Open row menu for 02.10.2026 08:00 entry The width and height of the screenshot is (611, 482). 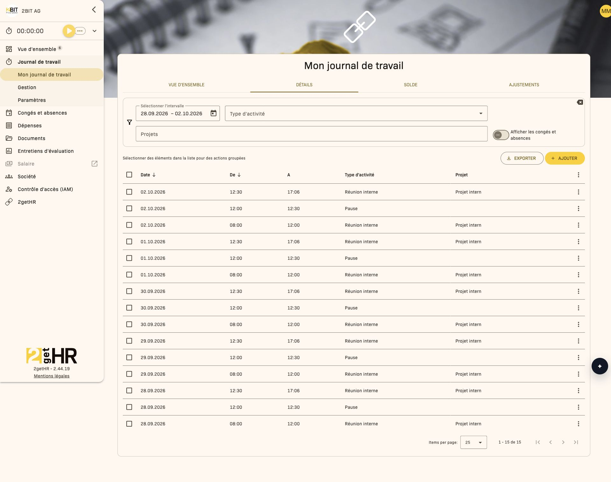(578, 225)
